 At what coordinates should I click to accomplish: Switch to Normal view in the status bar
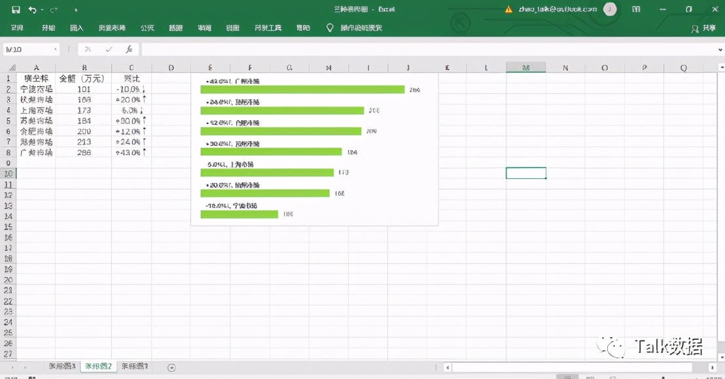coord(567,377)
